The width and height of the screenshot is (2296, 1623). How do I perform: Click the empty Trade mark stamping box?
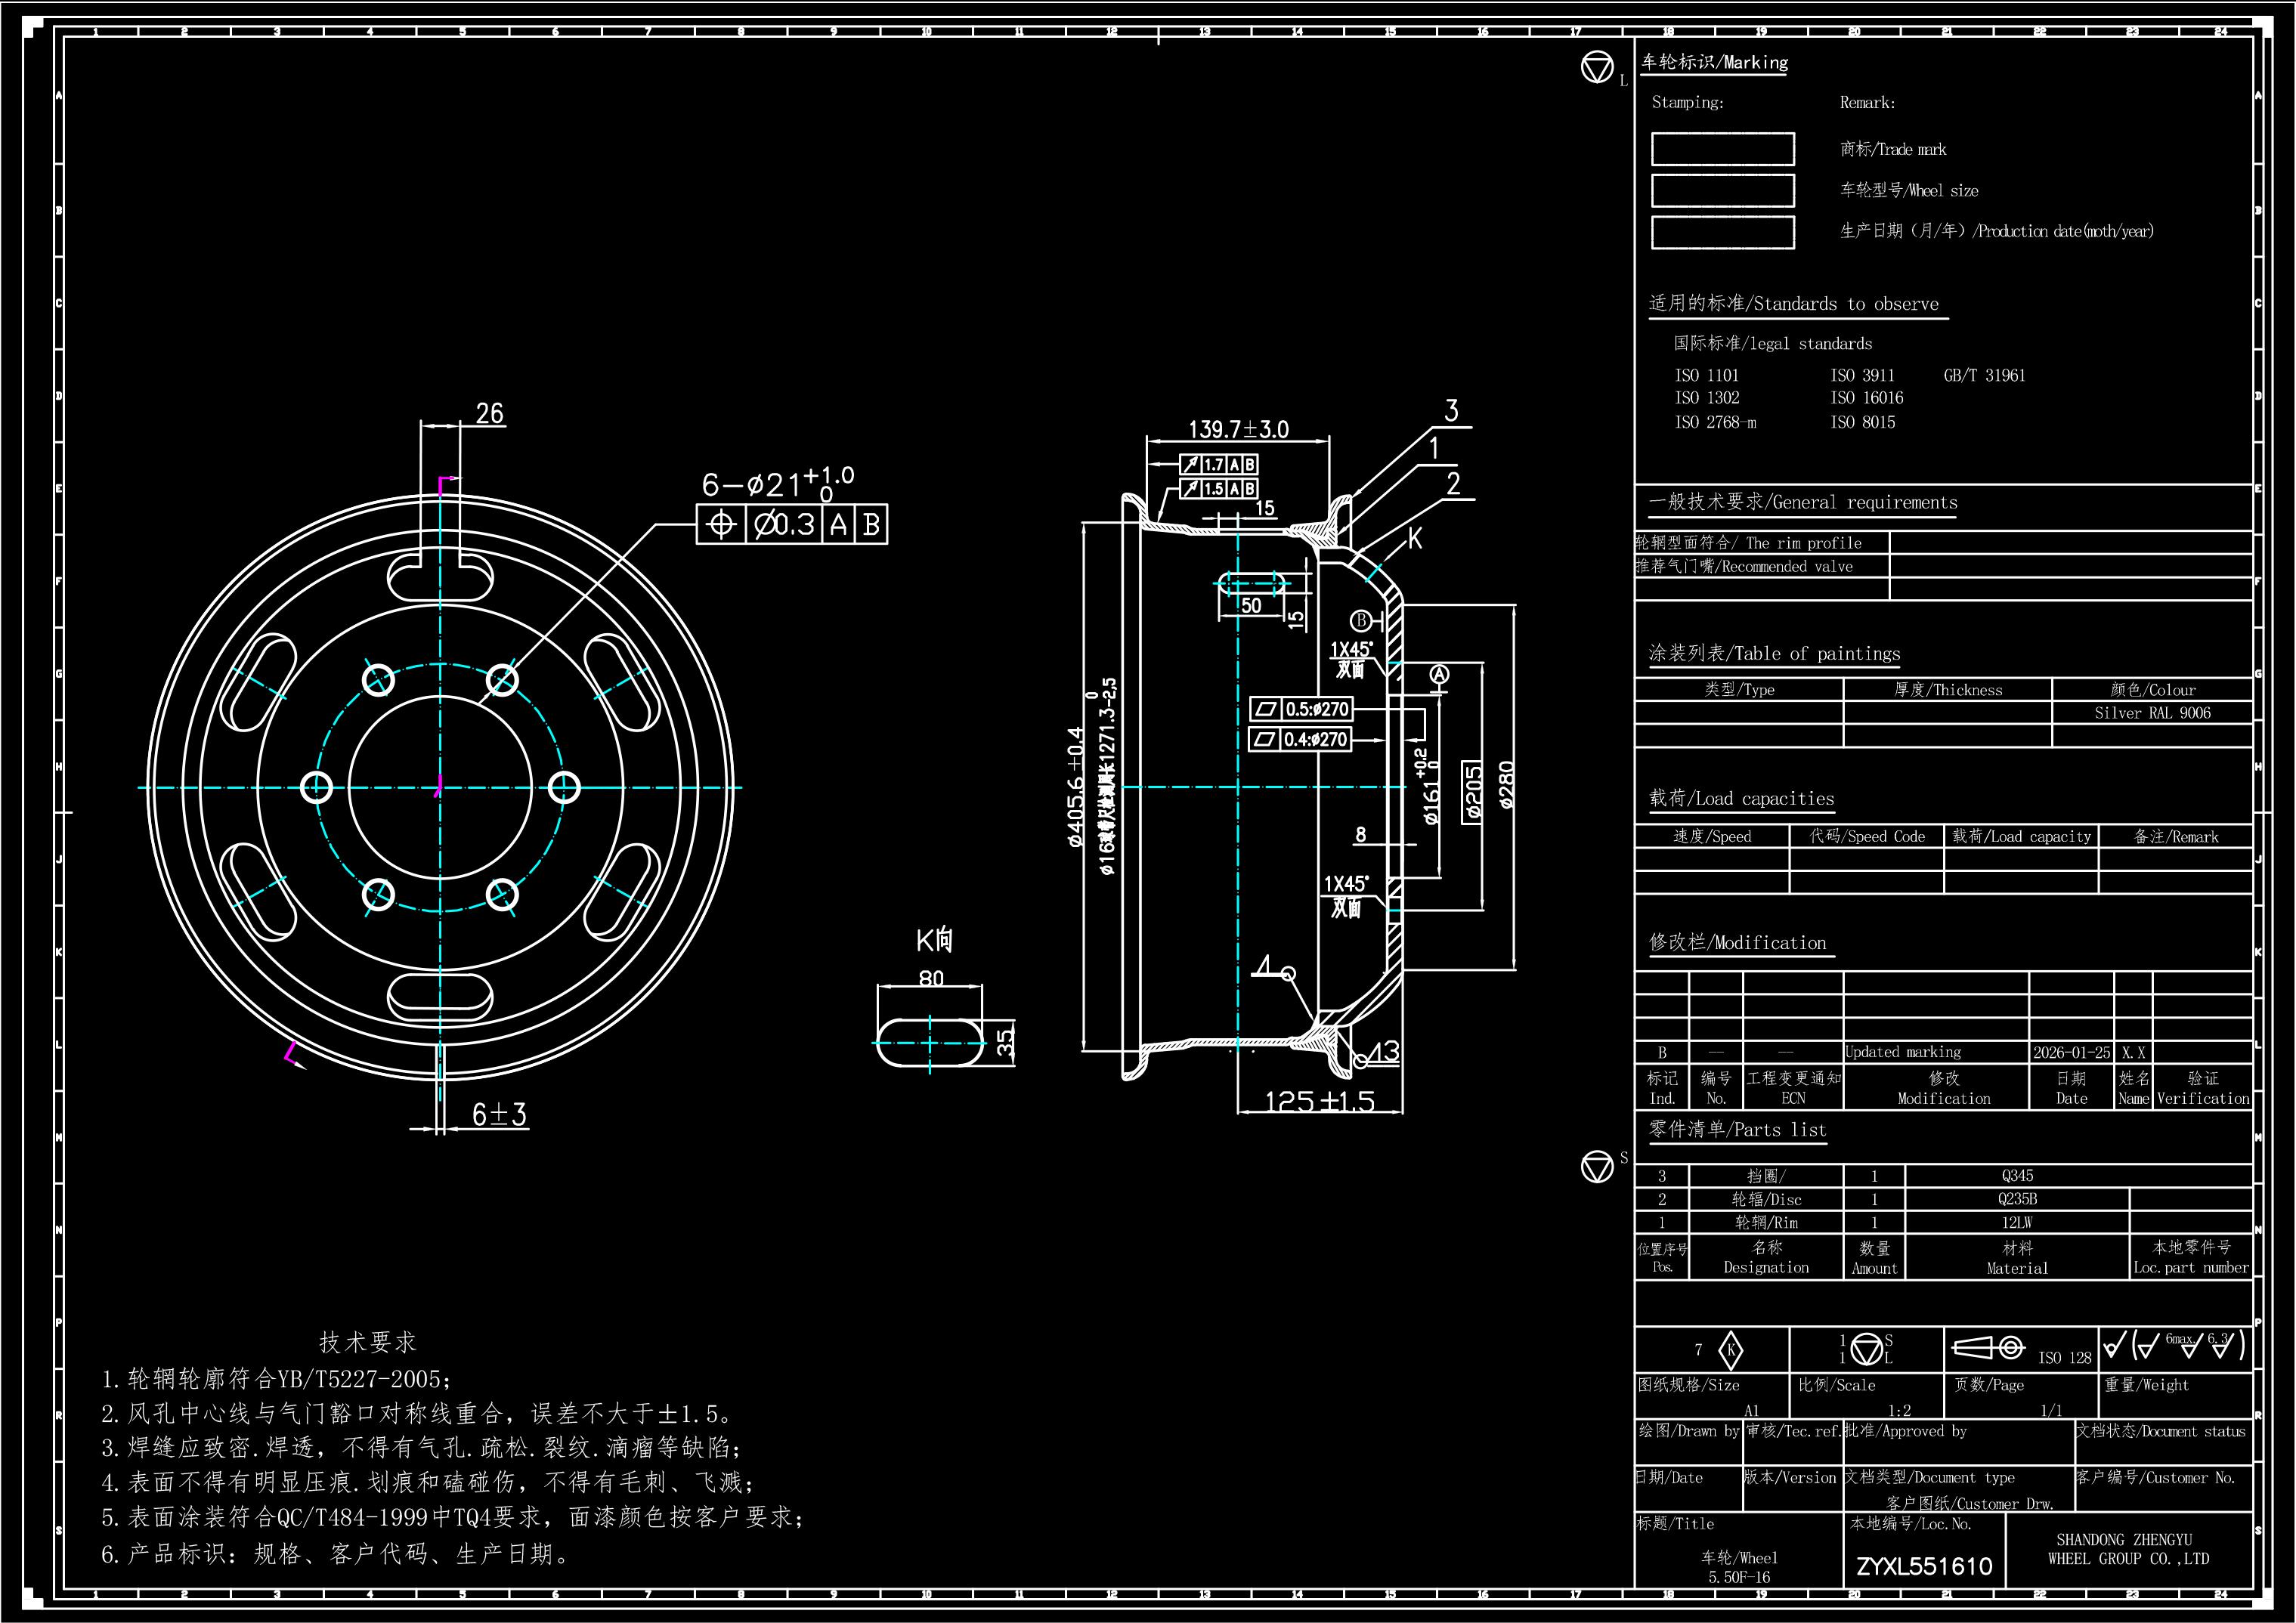click(x=1722, y=149)
